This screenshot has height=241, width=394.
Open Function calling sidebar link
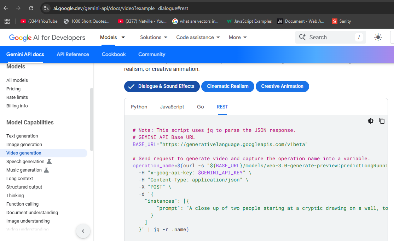[x=22, y=204]
